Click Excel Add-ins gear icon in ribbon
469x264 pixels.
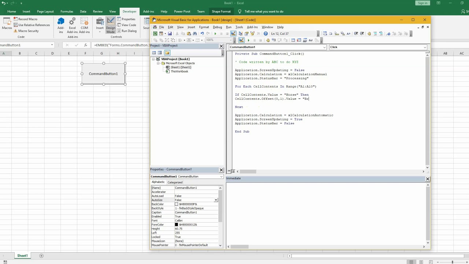point(72,25)
